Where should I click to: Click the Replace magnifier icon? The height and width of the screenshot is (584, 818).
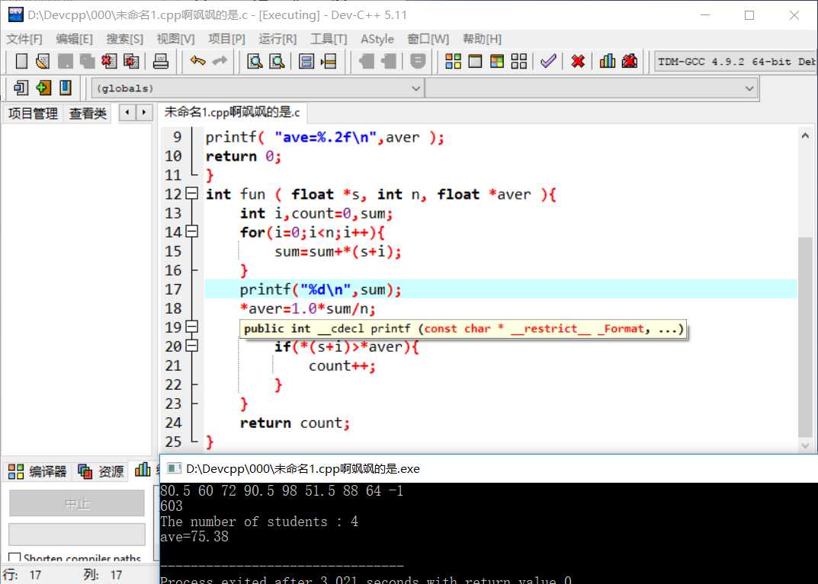point(277,61)
